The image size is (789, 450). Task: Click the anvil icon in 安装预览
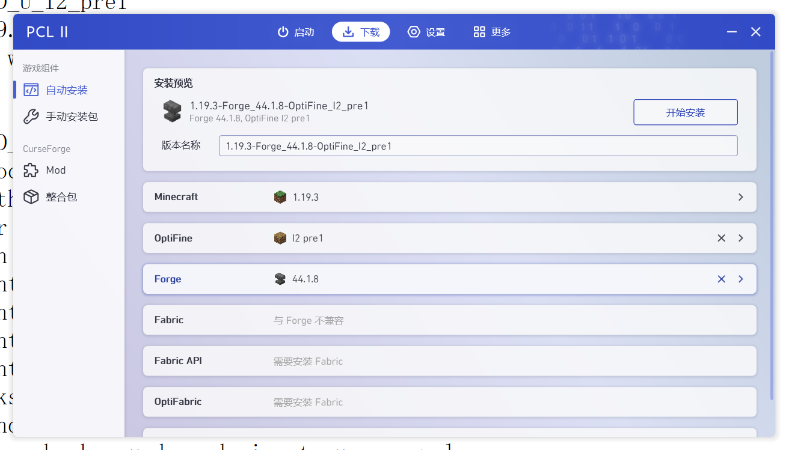pos(172,111)
